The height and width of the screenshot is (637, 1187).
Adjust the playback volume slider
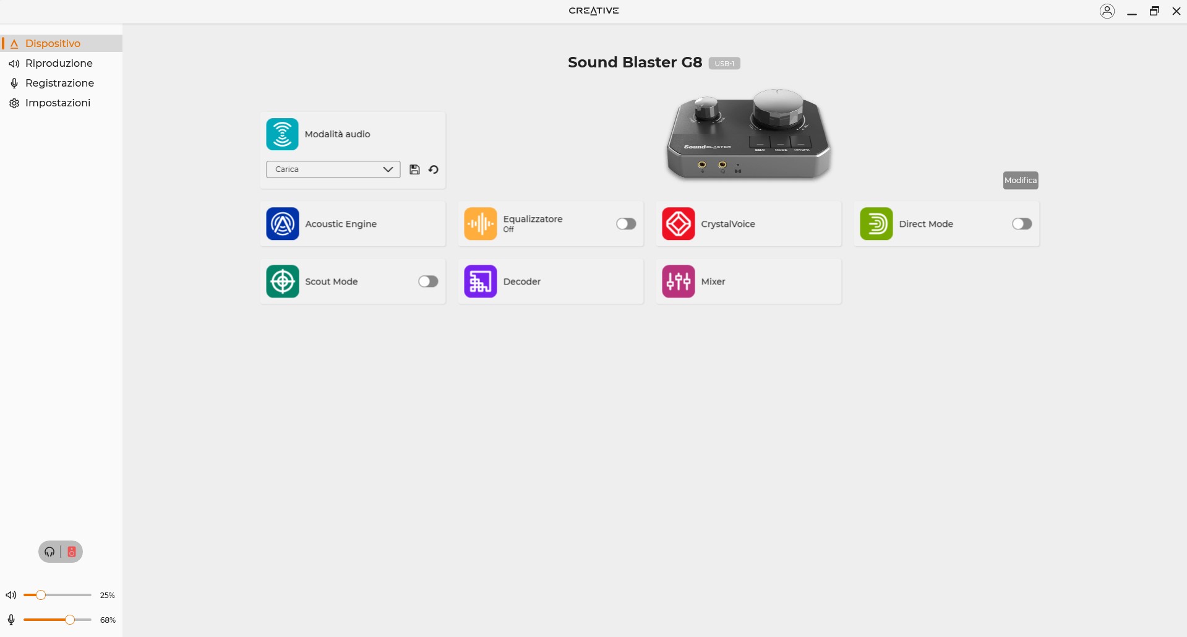pos(58,595)
